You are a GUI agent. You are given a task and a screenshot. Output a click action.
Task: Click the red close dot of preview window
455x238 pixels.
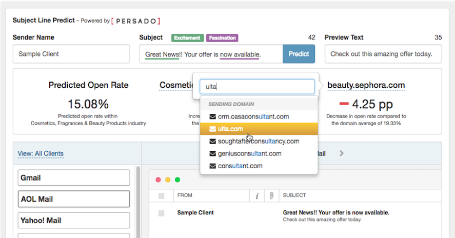click(x=158, y=180)
